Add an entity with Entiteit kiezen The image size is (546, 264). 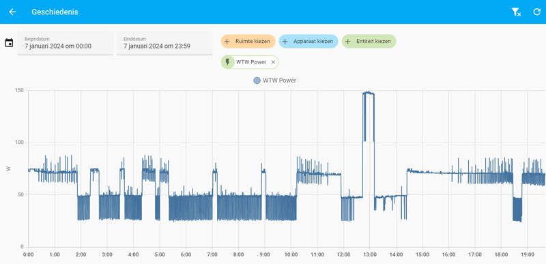pyautogui.click(x=369, y=42)
